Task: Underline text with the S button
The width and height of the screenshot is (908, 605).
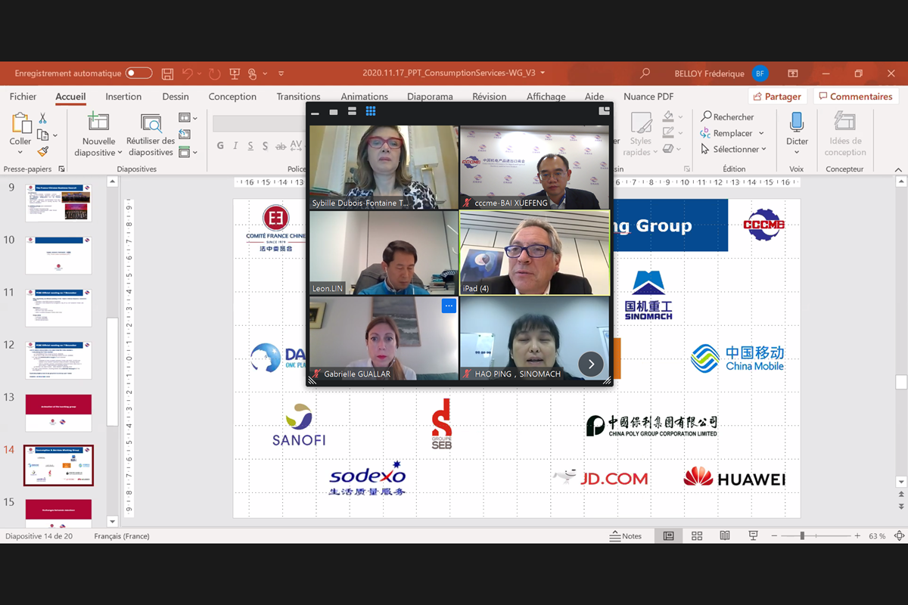Action: [x=250, y=146]
